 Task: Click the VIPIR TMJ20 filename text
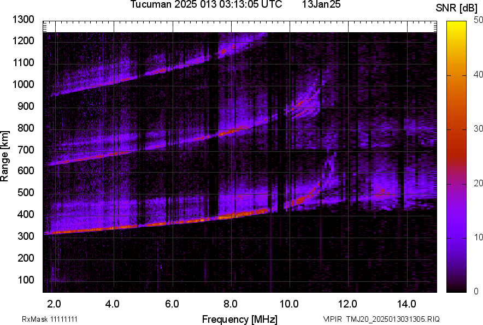[381, 319]
